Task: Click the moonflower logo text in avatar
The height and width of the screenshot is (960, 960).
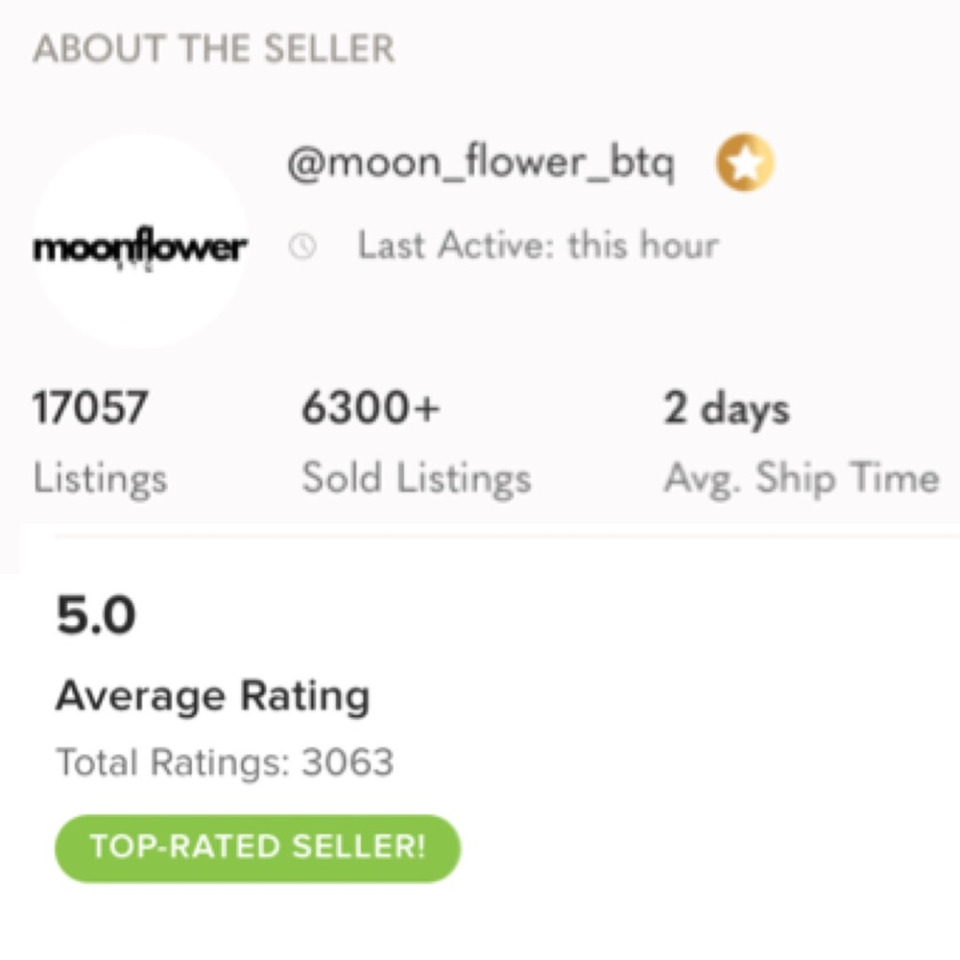Action: pyautogui.click(x=140, y=248)
